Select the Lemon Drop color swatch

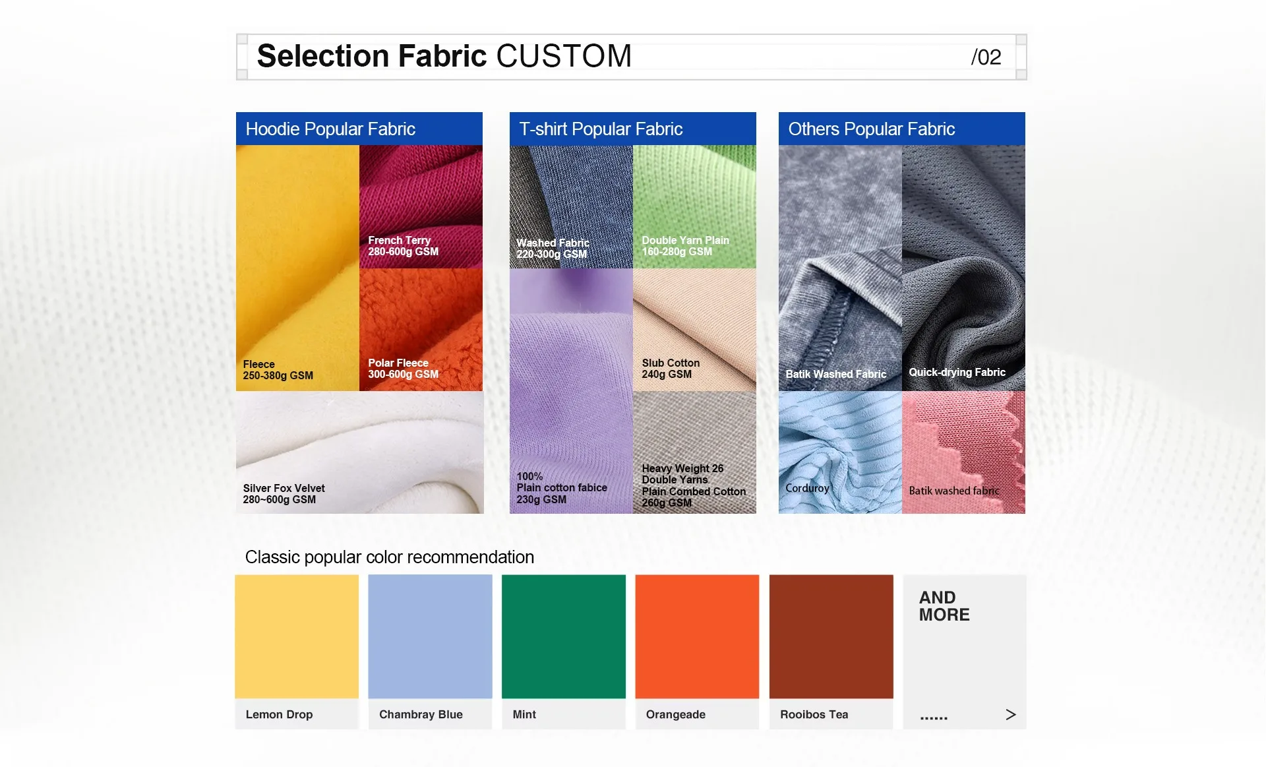[x=297, y=636]
